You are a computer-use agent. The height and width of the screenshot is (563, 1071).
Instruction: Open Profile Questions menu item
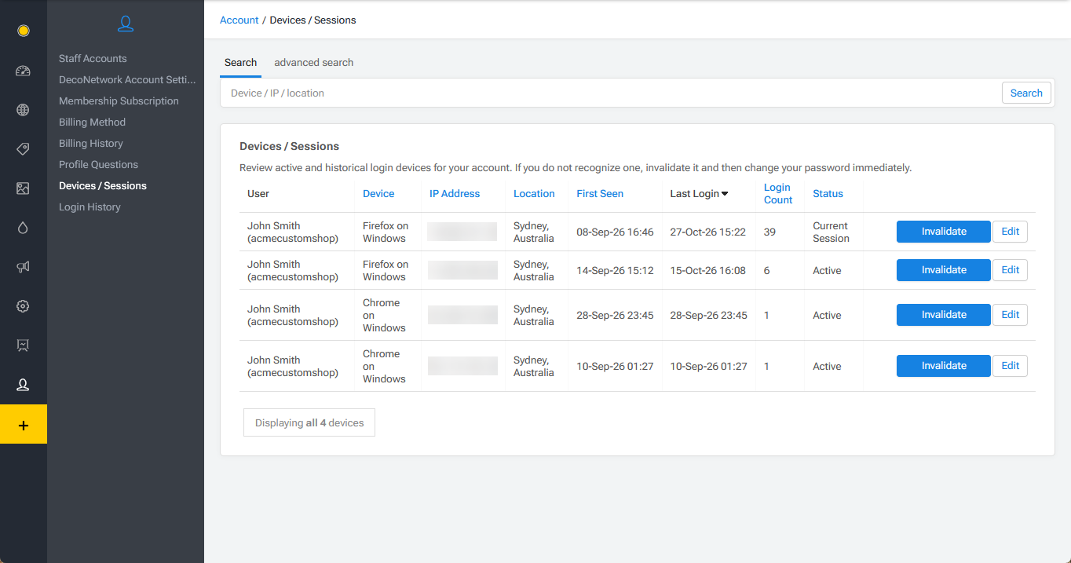pyautogui.click(x=98, y=165)
